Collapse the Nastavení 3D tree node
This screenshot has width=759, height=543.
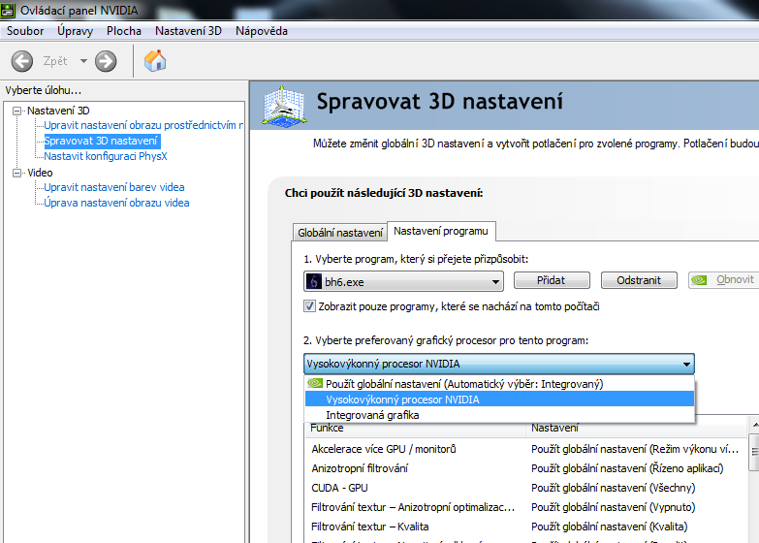coord(16,111)
